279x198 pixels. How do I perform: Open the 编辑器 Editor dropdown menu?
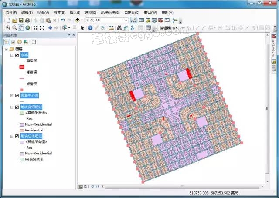pos(168,28)
